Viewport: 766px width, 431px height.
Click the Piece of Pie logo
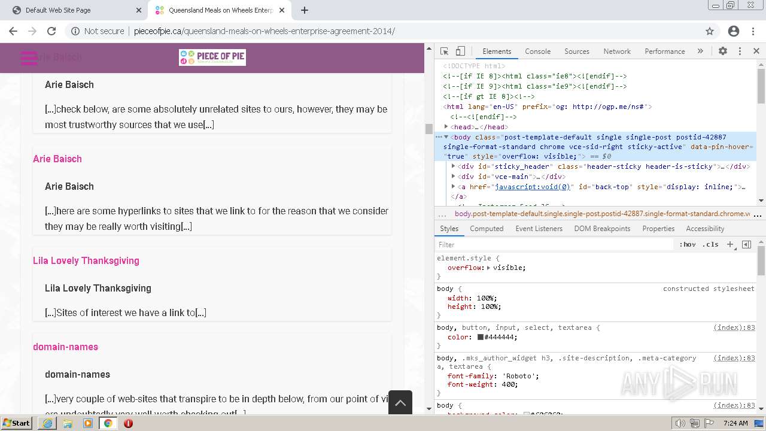click(x=212, y=57)
